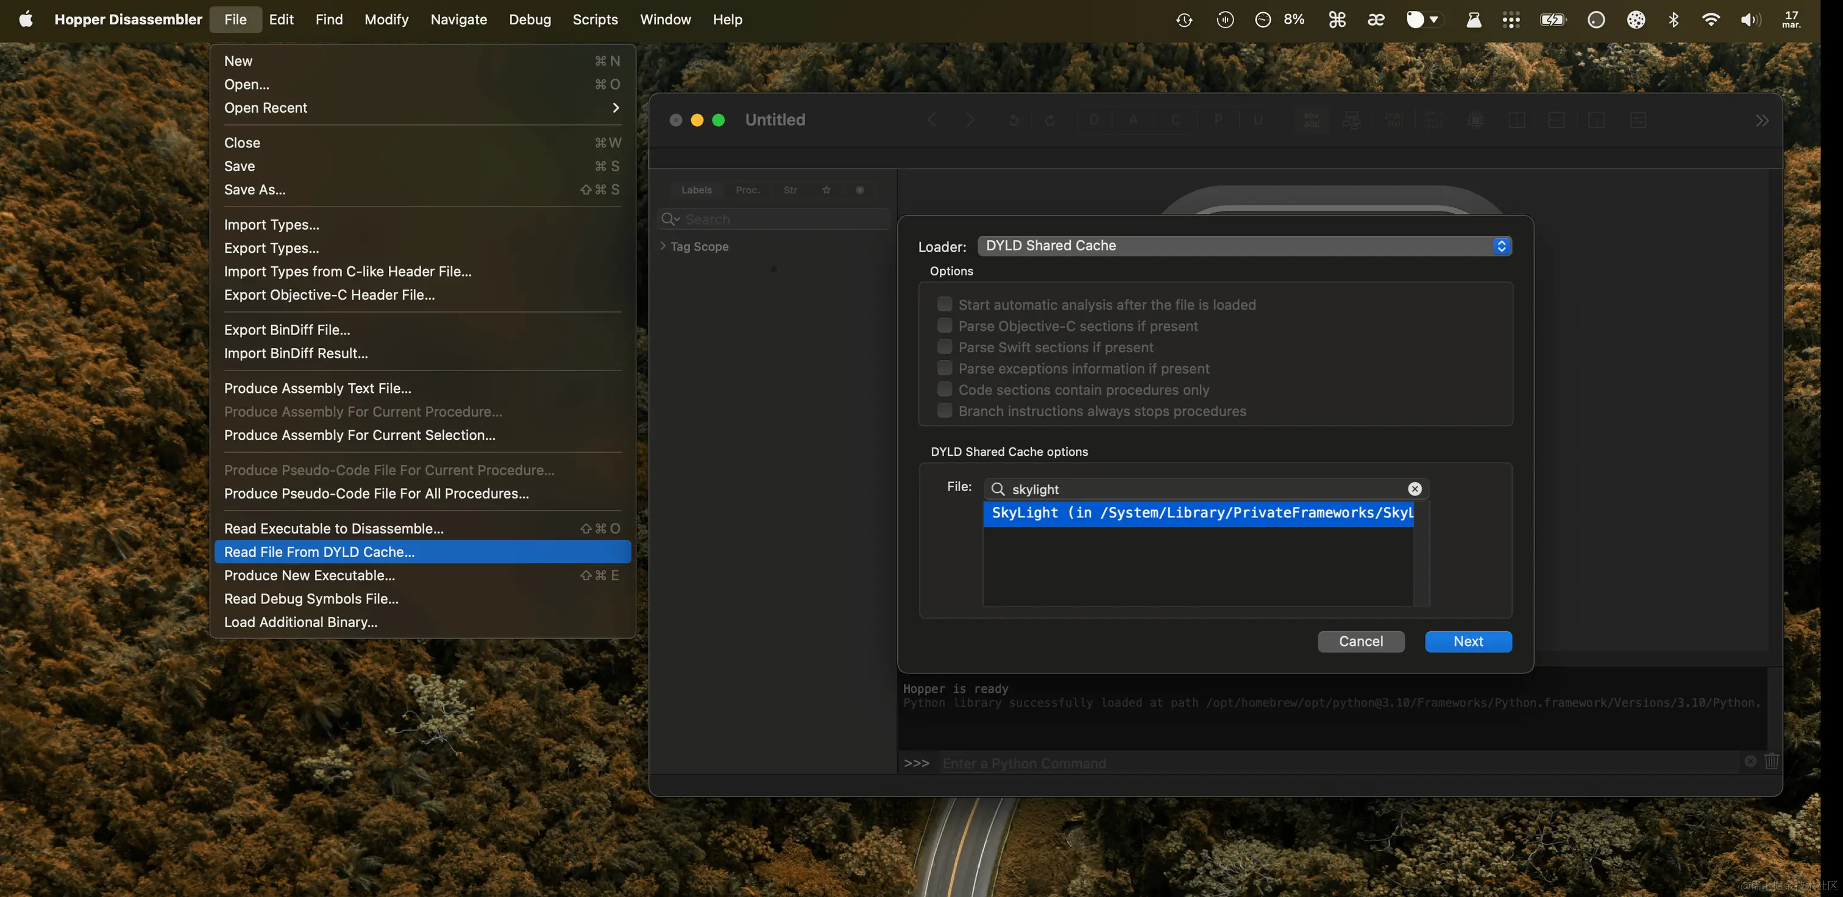
Task: Open the starred bookmarks tab icon
Action: point(826,190)
